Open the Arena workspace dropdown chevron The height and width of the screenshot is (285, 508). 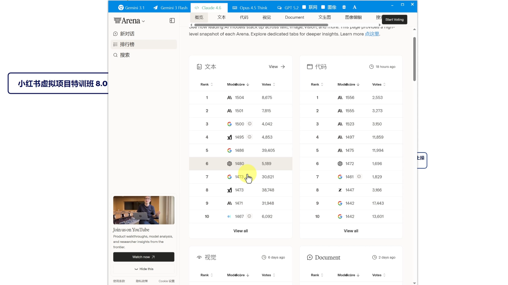coord(142,21)
